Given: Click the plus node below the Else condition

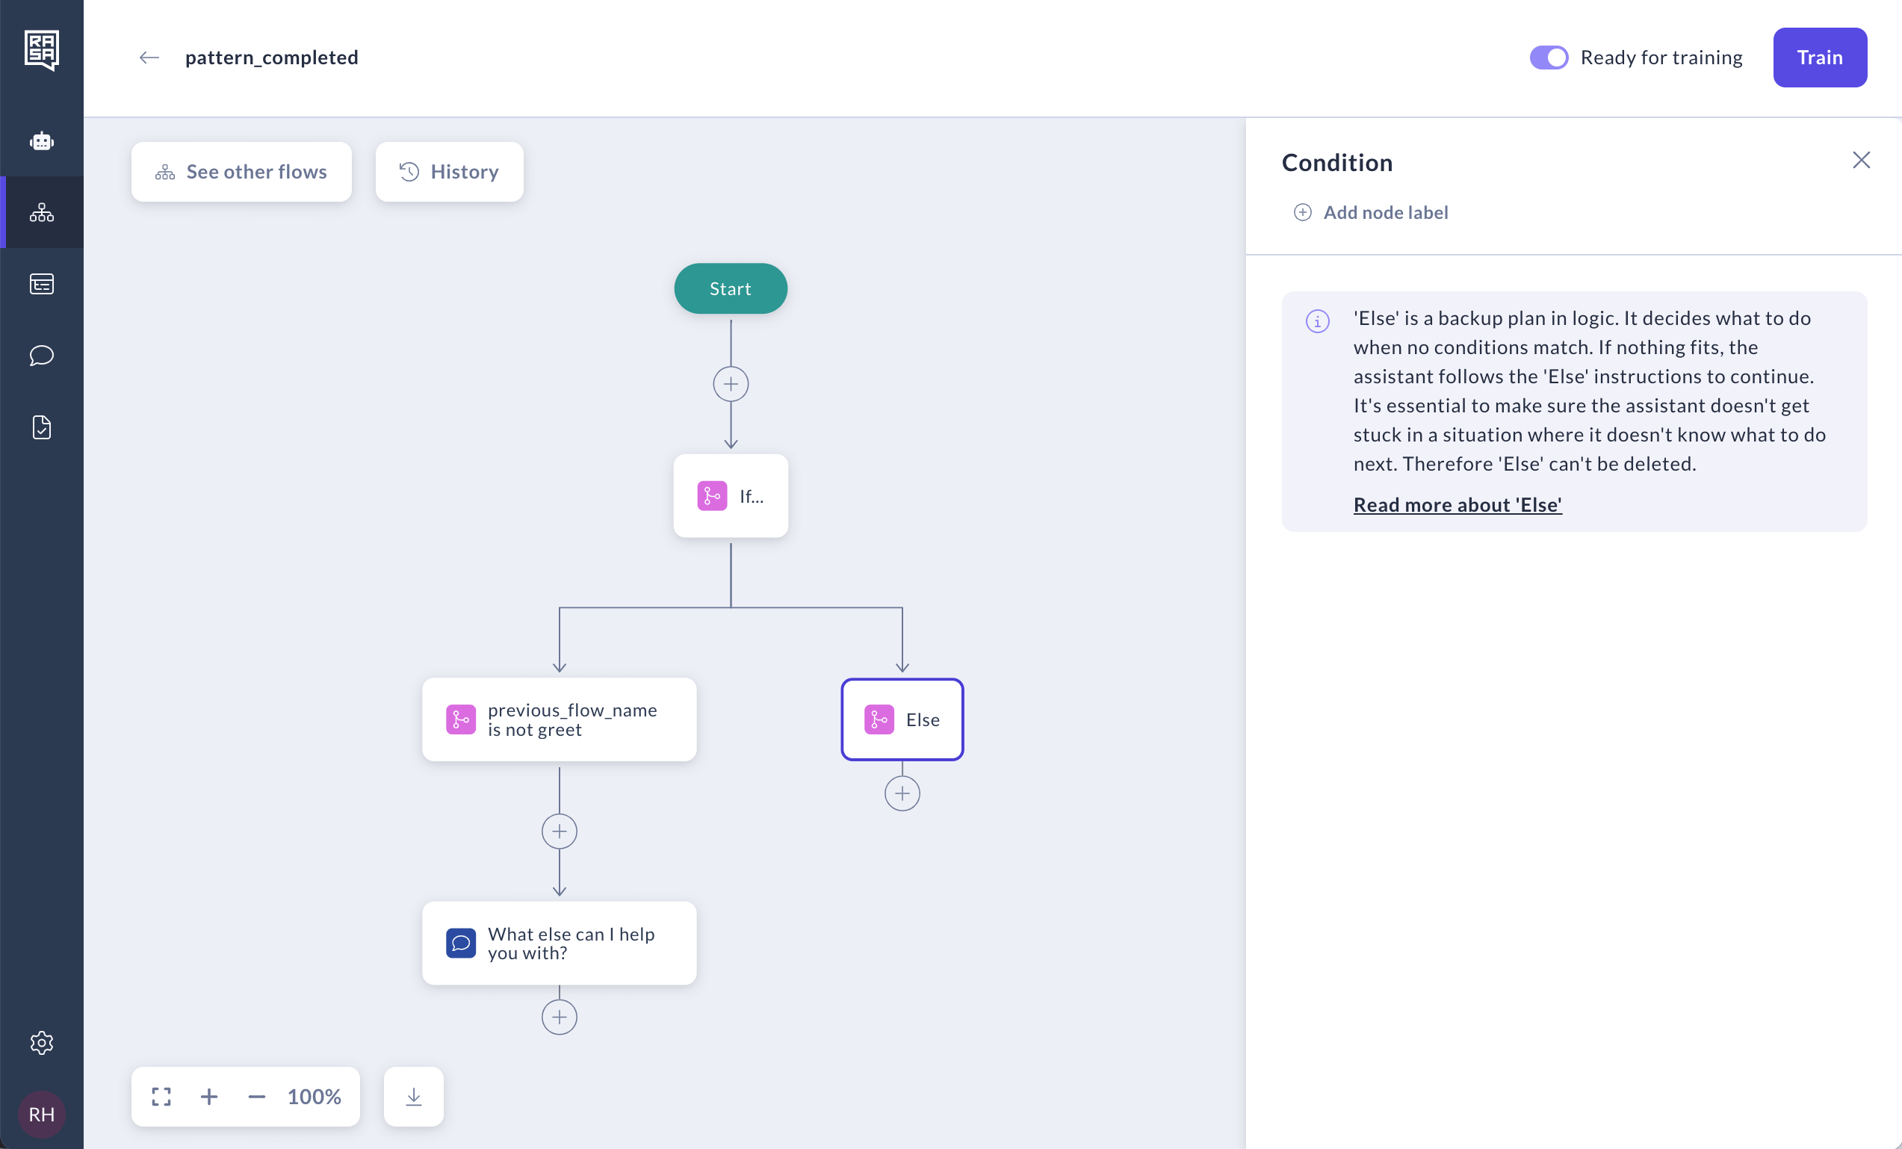Looking at the screenshot, I should coord(902,793).
